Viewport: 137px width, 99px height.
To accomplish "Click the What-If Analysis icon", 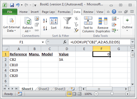I will coord(114,30).
